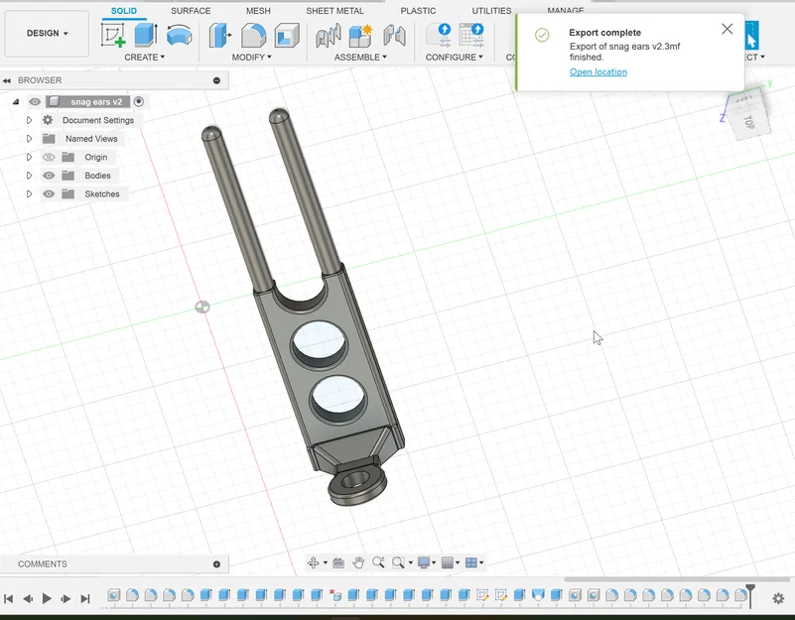Open the DESIGN workspace dropdown

48,34
